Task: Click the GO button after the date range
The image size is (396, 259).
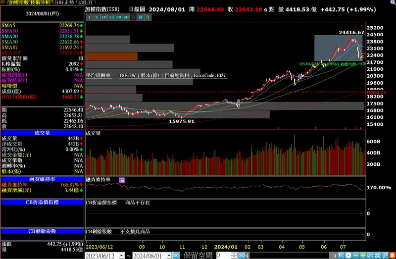Action: point(176,256)
